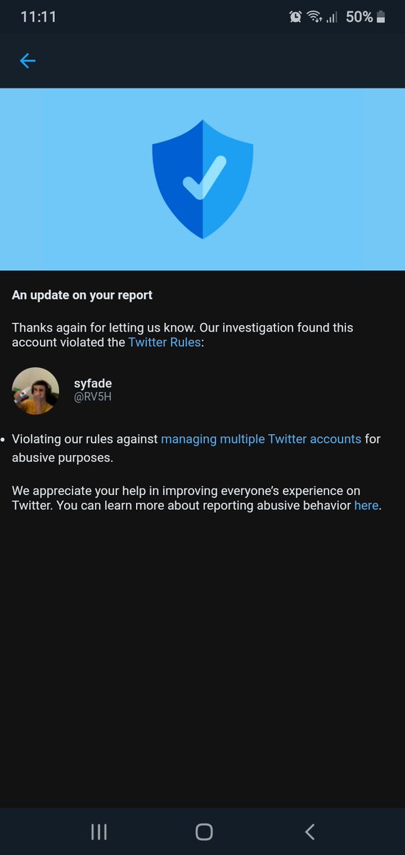Tap the Wi-Fi status icon
This screenshot has height=855, width=405.
(x=314, y=17)
